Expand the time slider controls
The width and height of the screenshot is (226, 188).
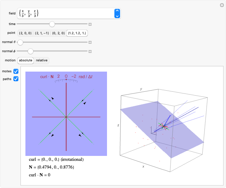pyautogui.click(x=90, y=24)
